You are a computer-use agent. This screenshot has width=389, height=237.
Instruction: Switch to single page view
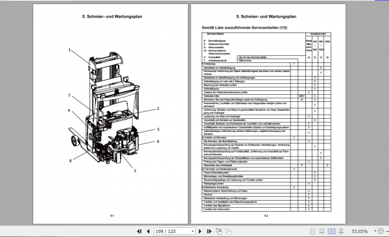click(x=313, y=231)
